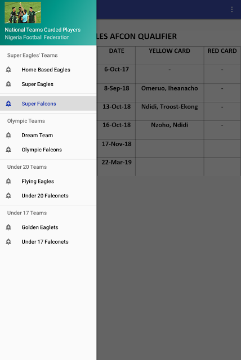Viewport: 241px width, 360px height.
Task: Click bell icon beside Golden Eaglets
Action: (8, 227)
